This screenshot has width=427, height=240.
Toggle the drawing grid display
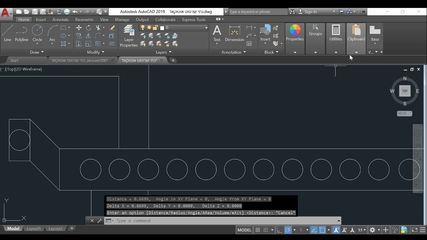click(258, 230)
